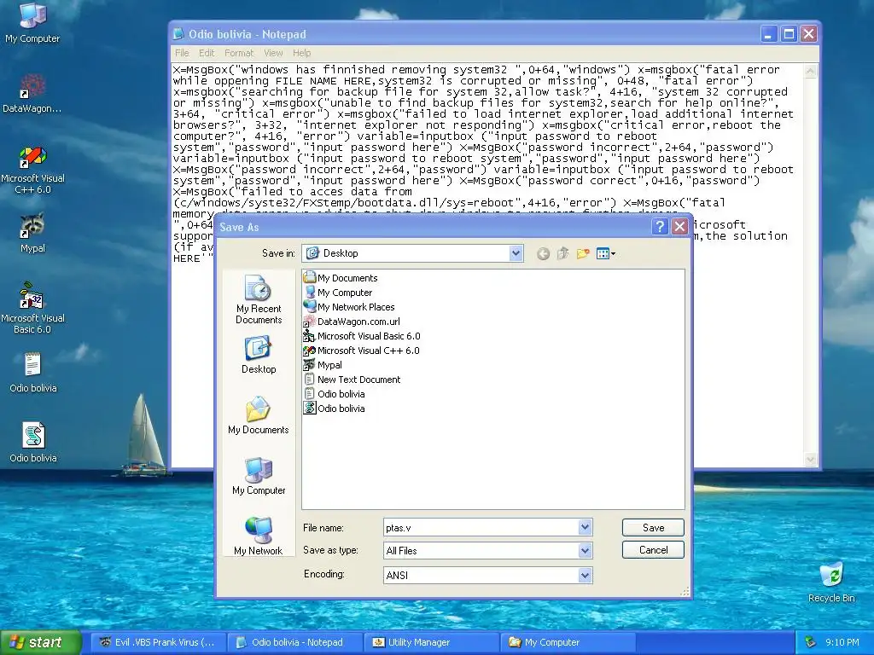Open the Start menu
The image size is (874, 655).
[41, 642]
